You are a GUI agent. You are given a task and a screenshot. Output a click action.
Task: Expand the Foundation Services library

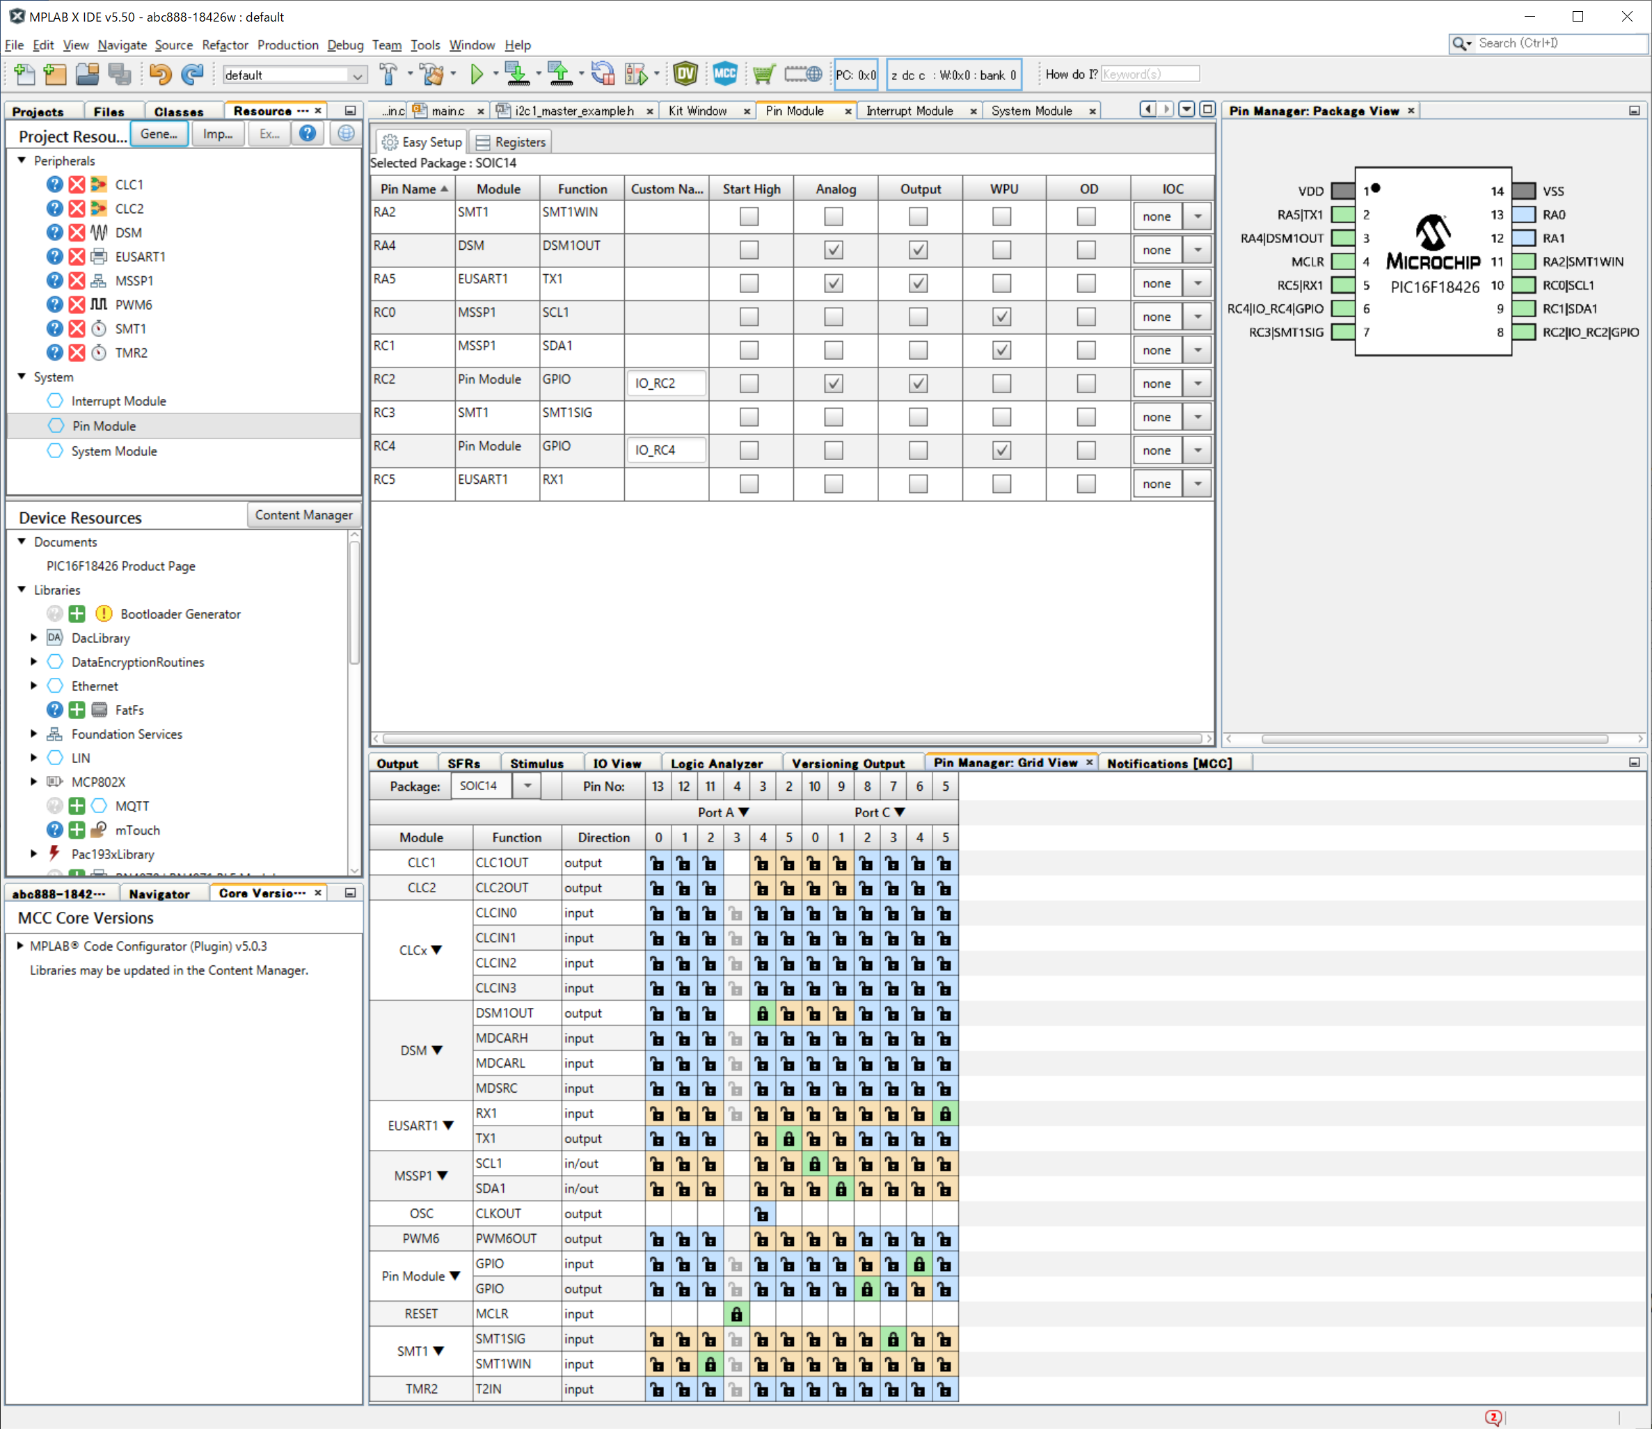pos(33,734)
